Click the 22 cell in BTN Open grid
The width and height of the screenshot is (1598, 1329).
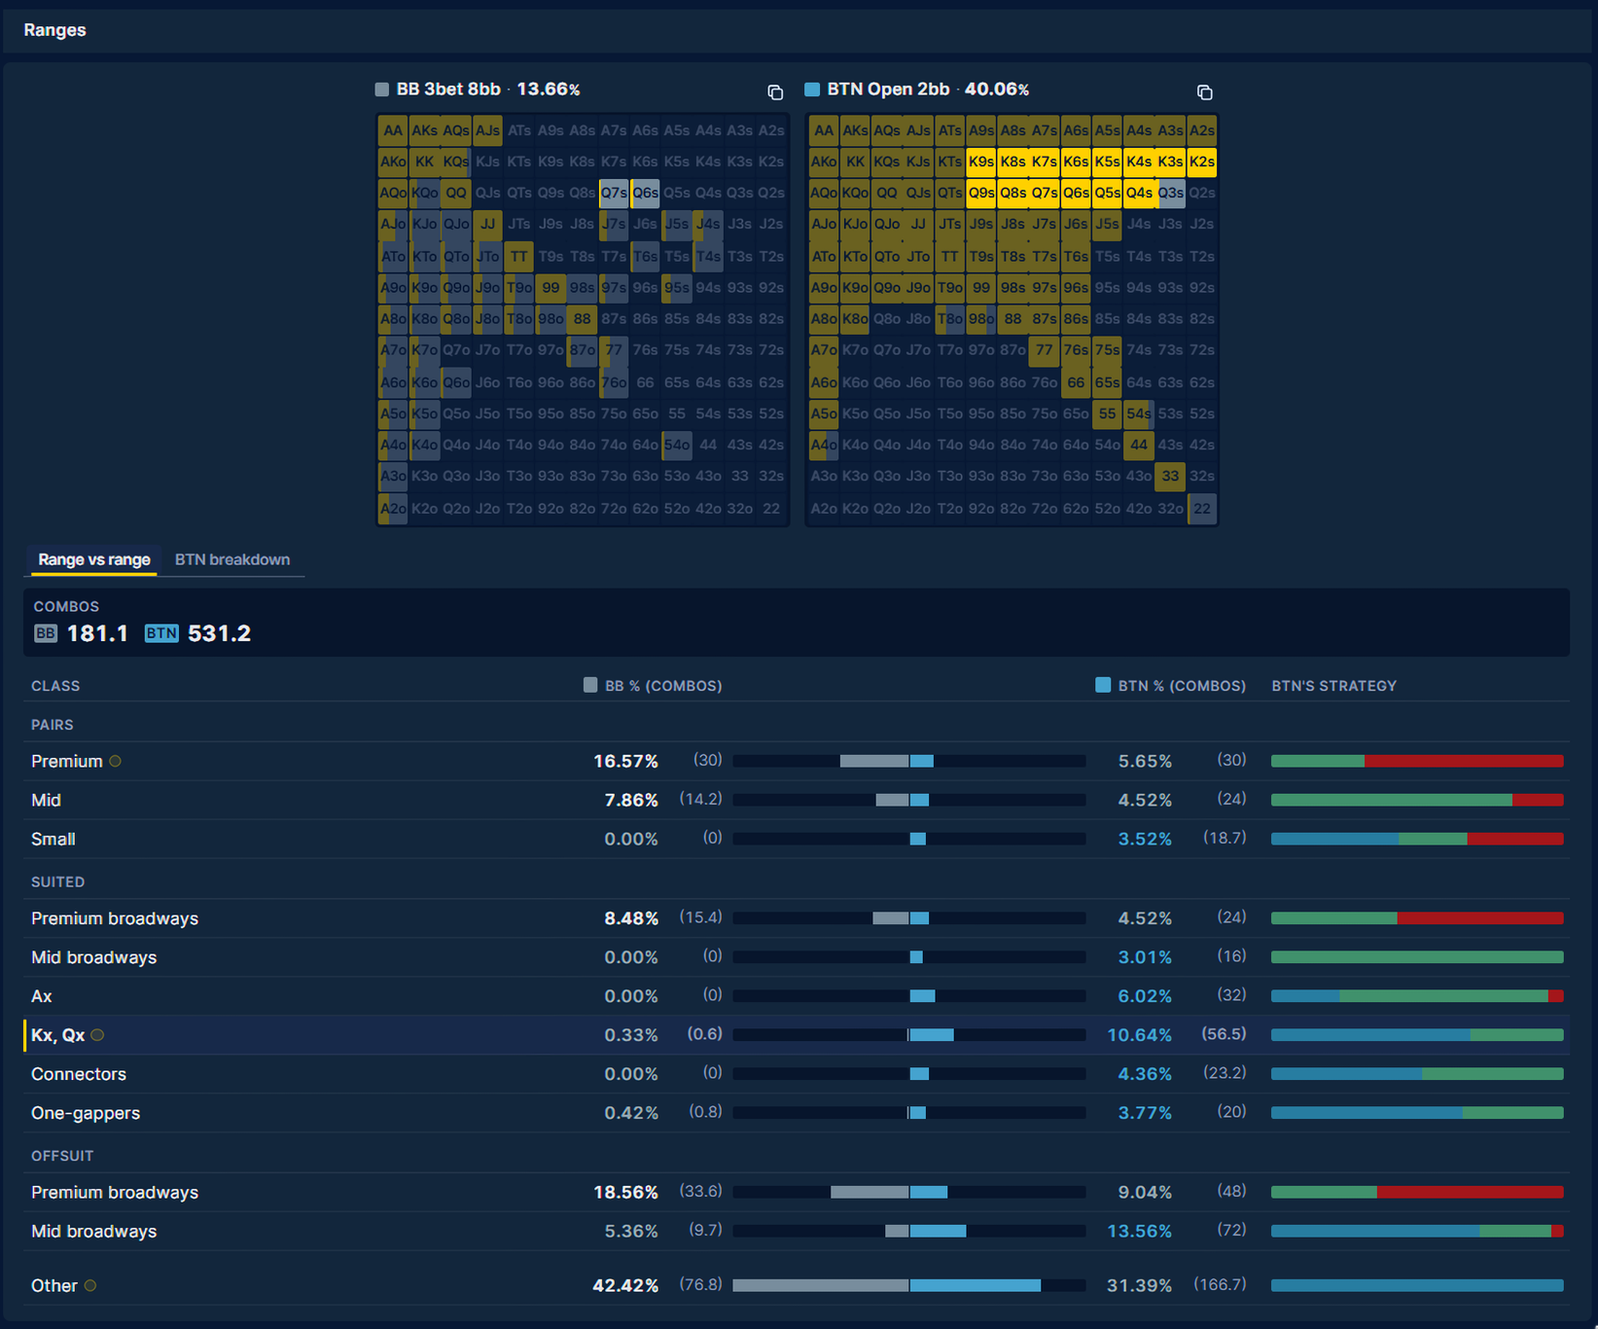click(x=1202, y=508)
